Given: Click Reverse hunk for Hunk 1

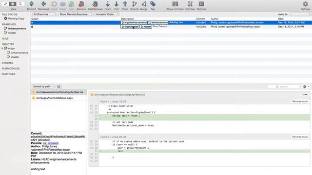Looking at the screenshot, I should pos(300,102).
